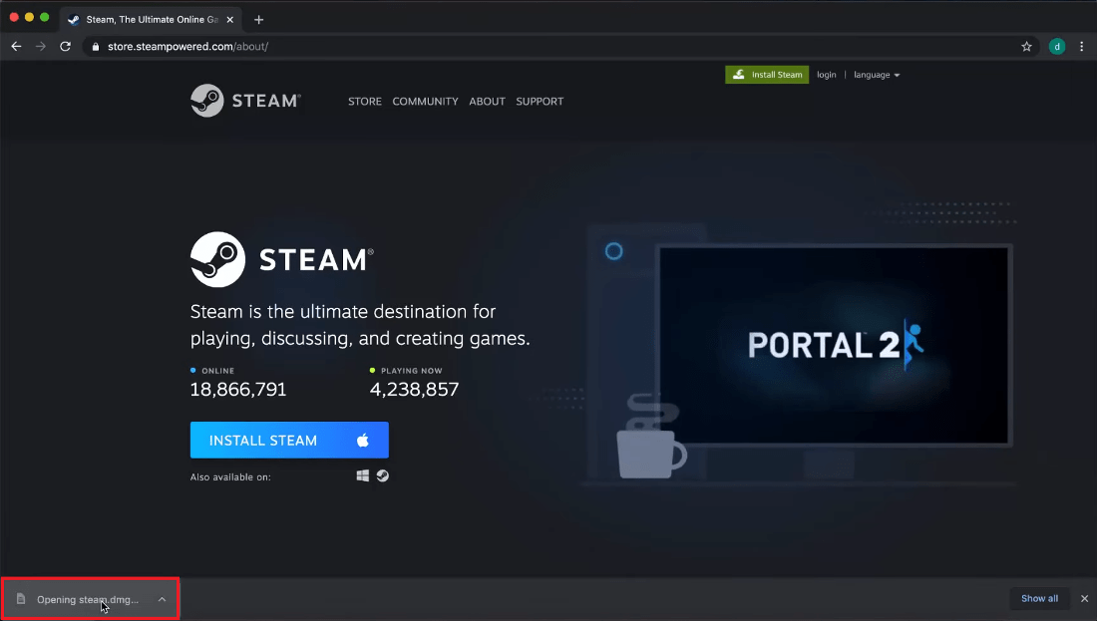Open the language dropdown

tap(876, 74)
